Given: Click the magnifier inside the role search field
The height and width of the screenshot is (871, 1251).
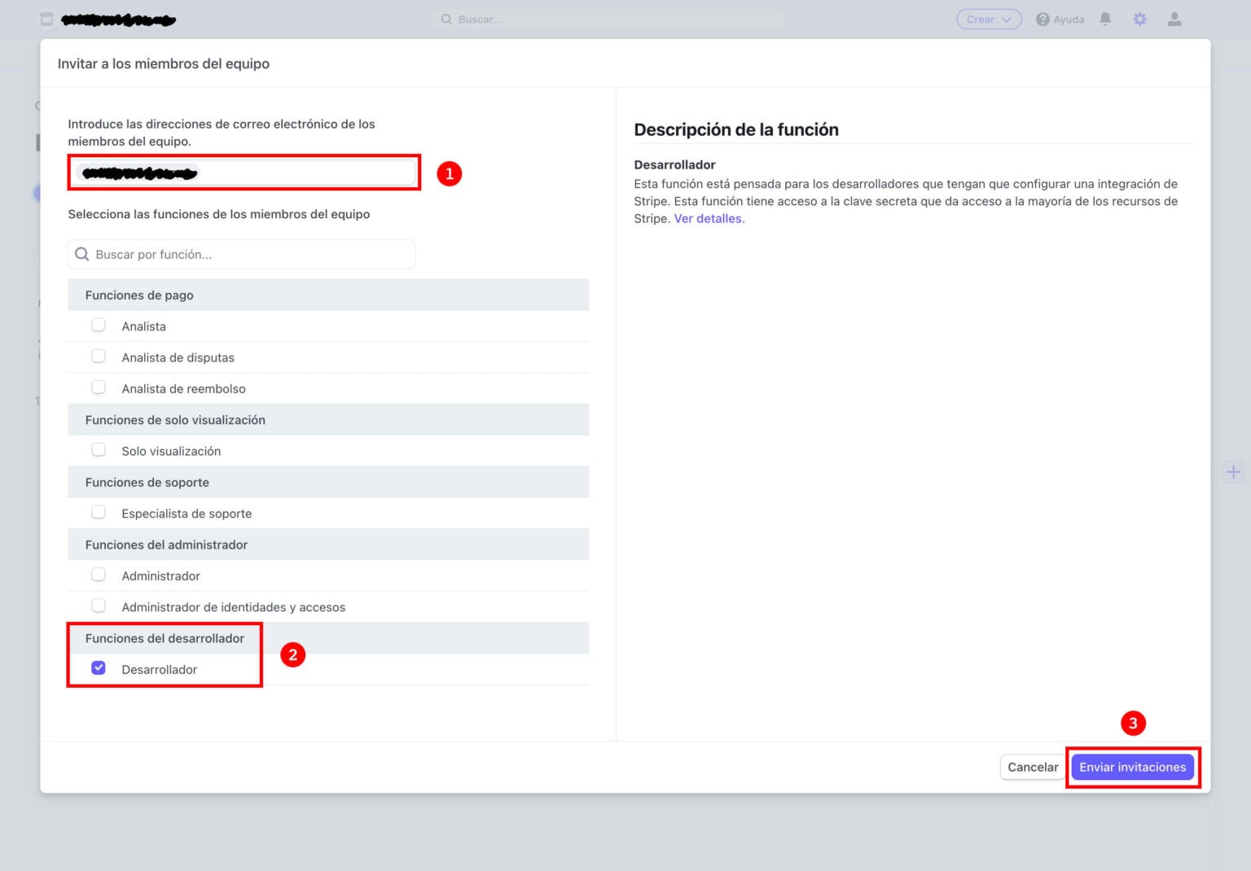Looking at the screenshot, I should (82, 254).
